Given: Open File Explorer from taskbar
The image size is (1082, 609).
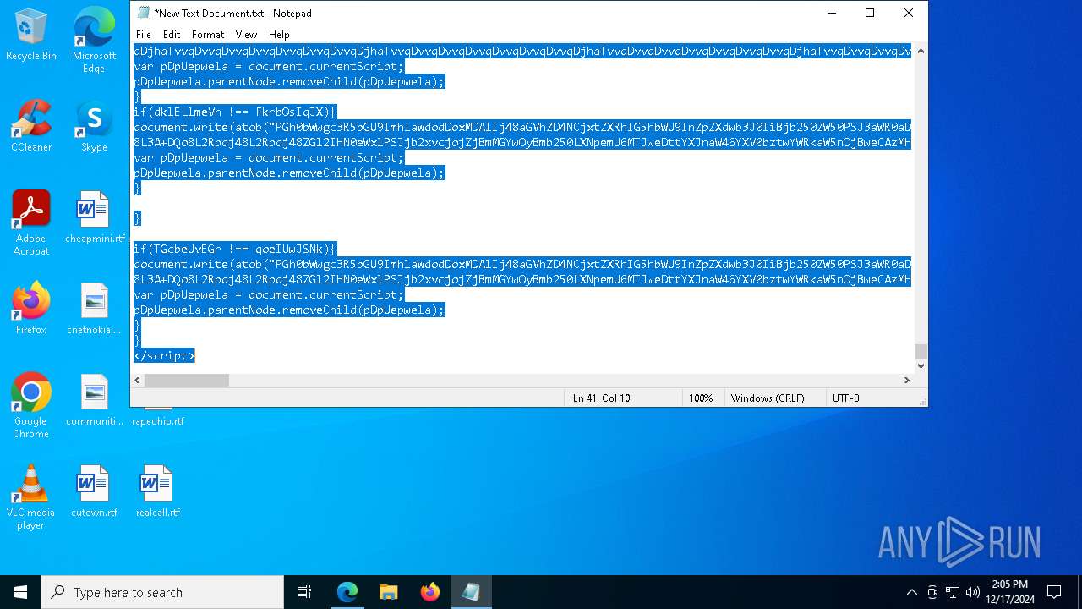Looking at the screenshot, I should pos(388,592).
